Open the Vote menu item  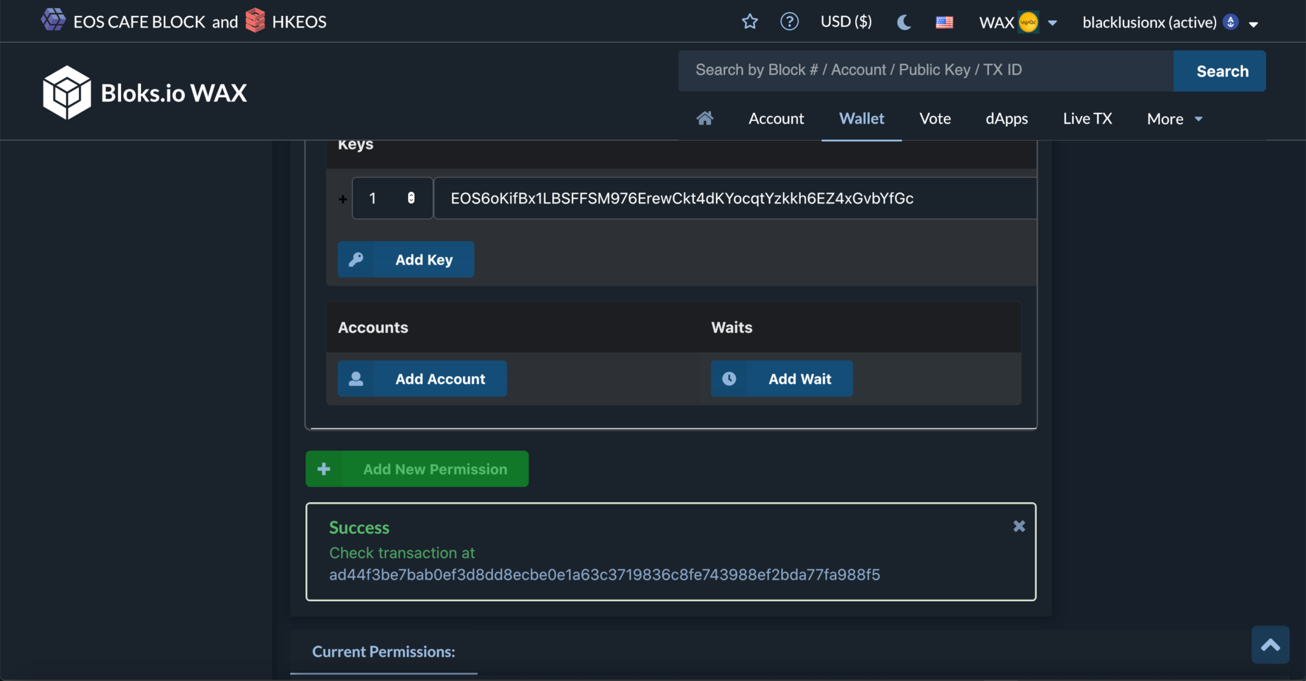(935, 119)
